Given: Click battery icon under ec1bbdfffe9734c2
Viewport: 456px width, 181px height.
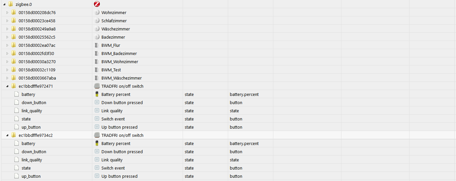Looking at the screenshot, I should [97, 143].
